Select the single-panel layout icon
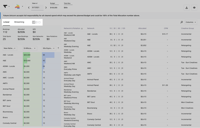200x128 pixels. pyautogui.click(x=40, y=22)
